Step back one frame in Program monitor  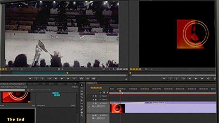(x=190, y=79)
